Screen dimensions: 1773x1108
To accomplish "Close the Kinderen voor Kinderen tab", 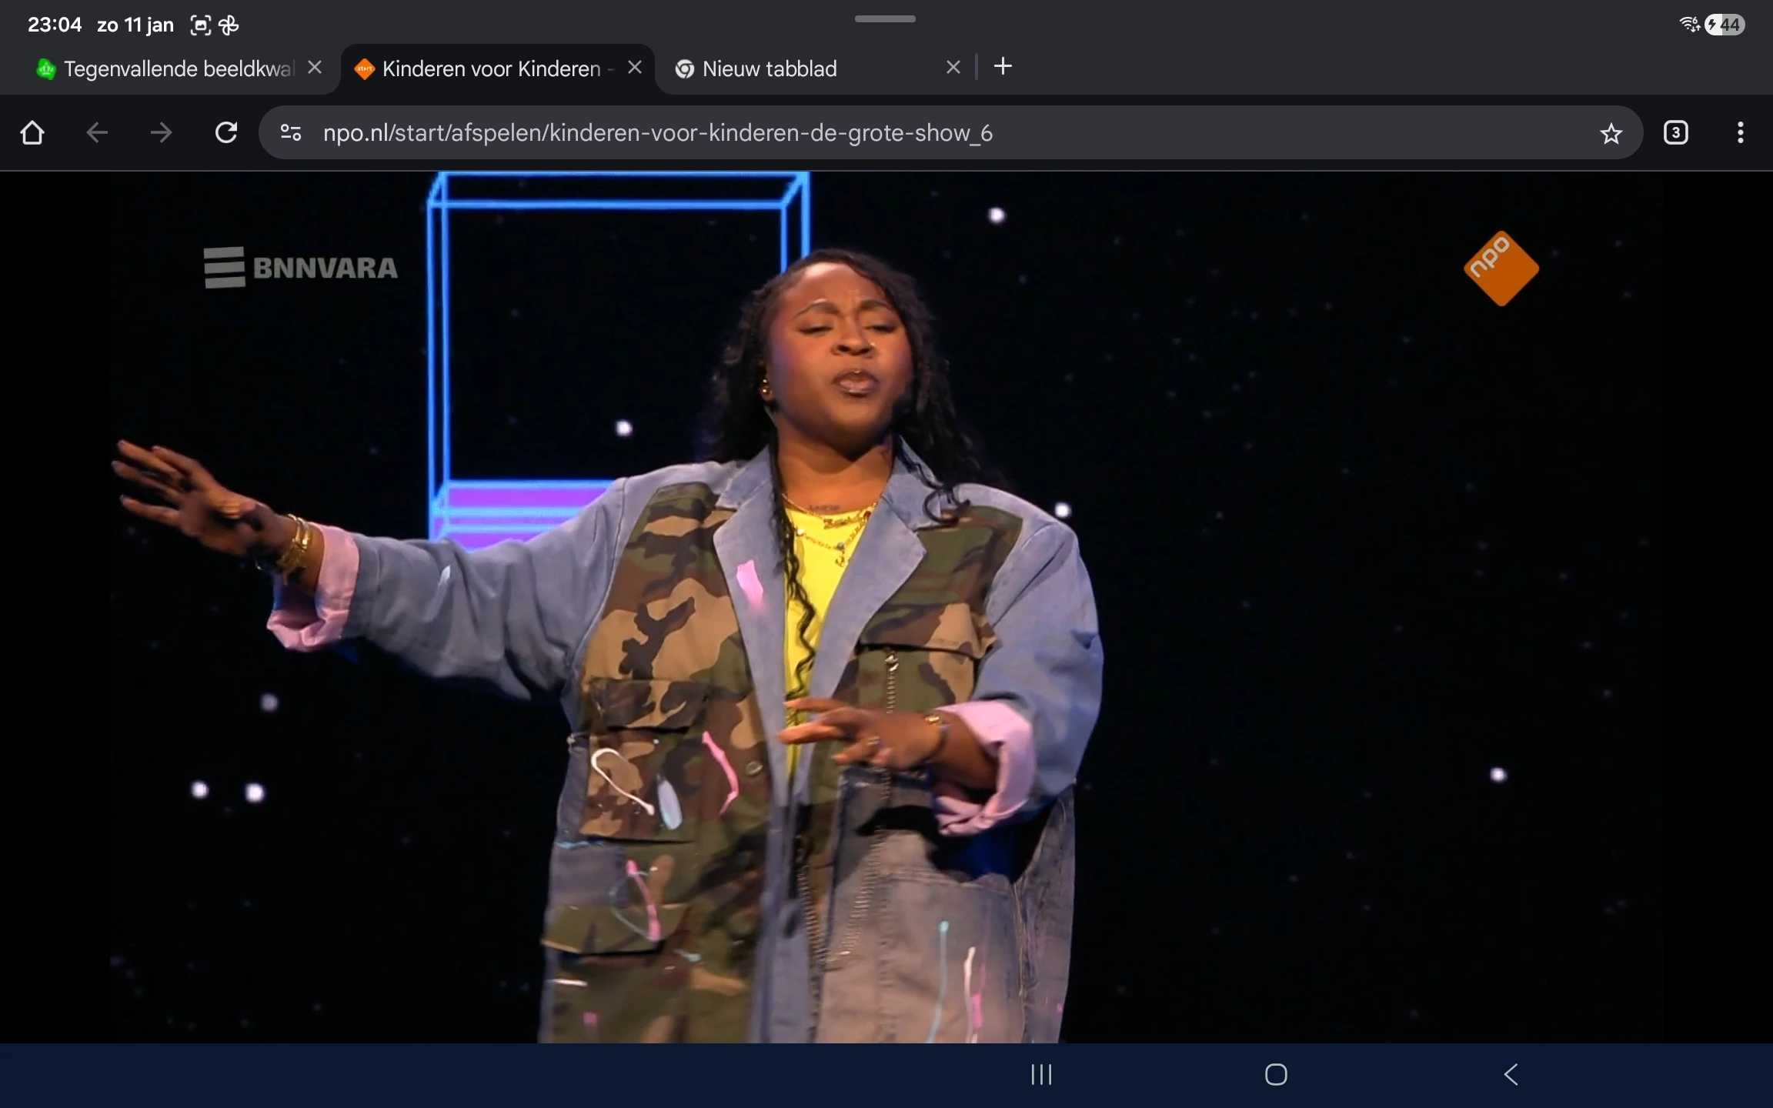I will 635,68.
